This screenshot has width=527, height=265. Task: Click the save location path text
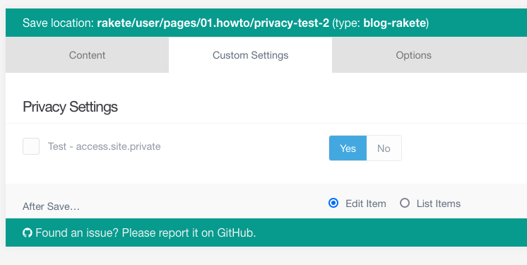point(213,23)
